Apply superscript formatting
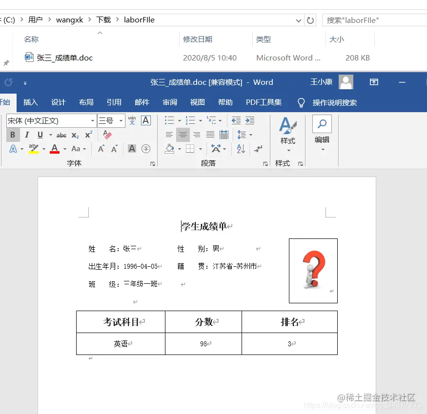427x414 pixels. coord(88,135)
